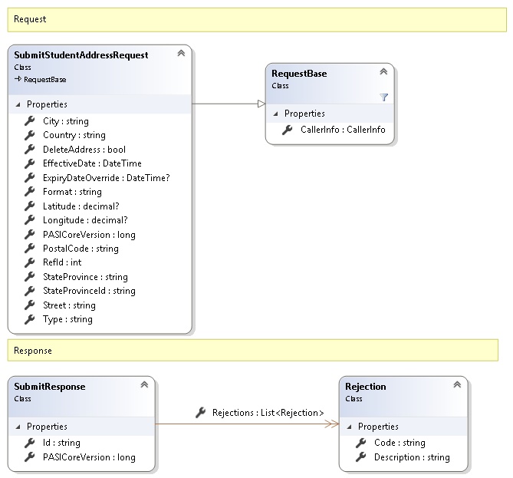
Task: Collapse the SubmitStudentAddressRequest class box
Action: (181, 54)
